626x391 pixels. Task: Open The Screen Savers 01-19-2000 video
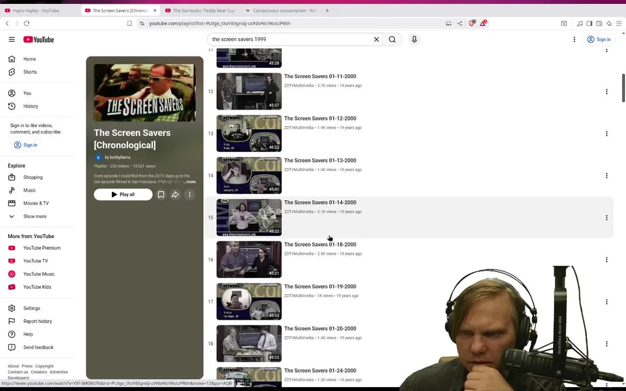320,287
